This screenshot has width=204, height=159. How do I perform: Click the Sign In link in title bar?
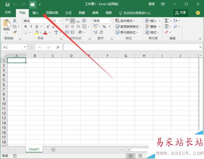[151, 4]
